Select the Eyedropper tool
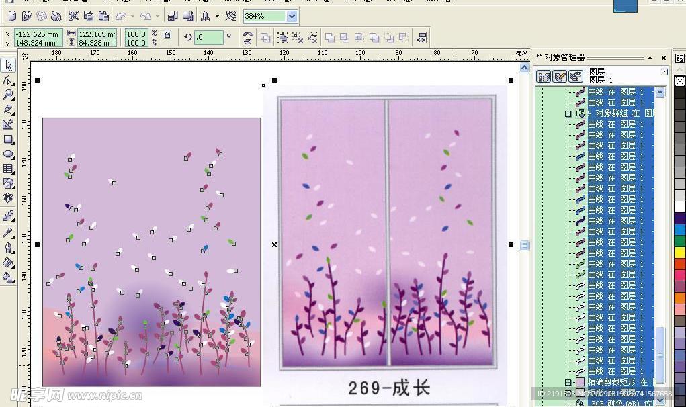 coord(8,233)
